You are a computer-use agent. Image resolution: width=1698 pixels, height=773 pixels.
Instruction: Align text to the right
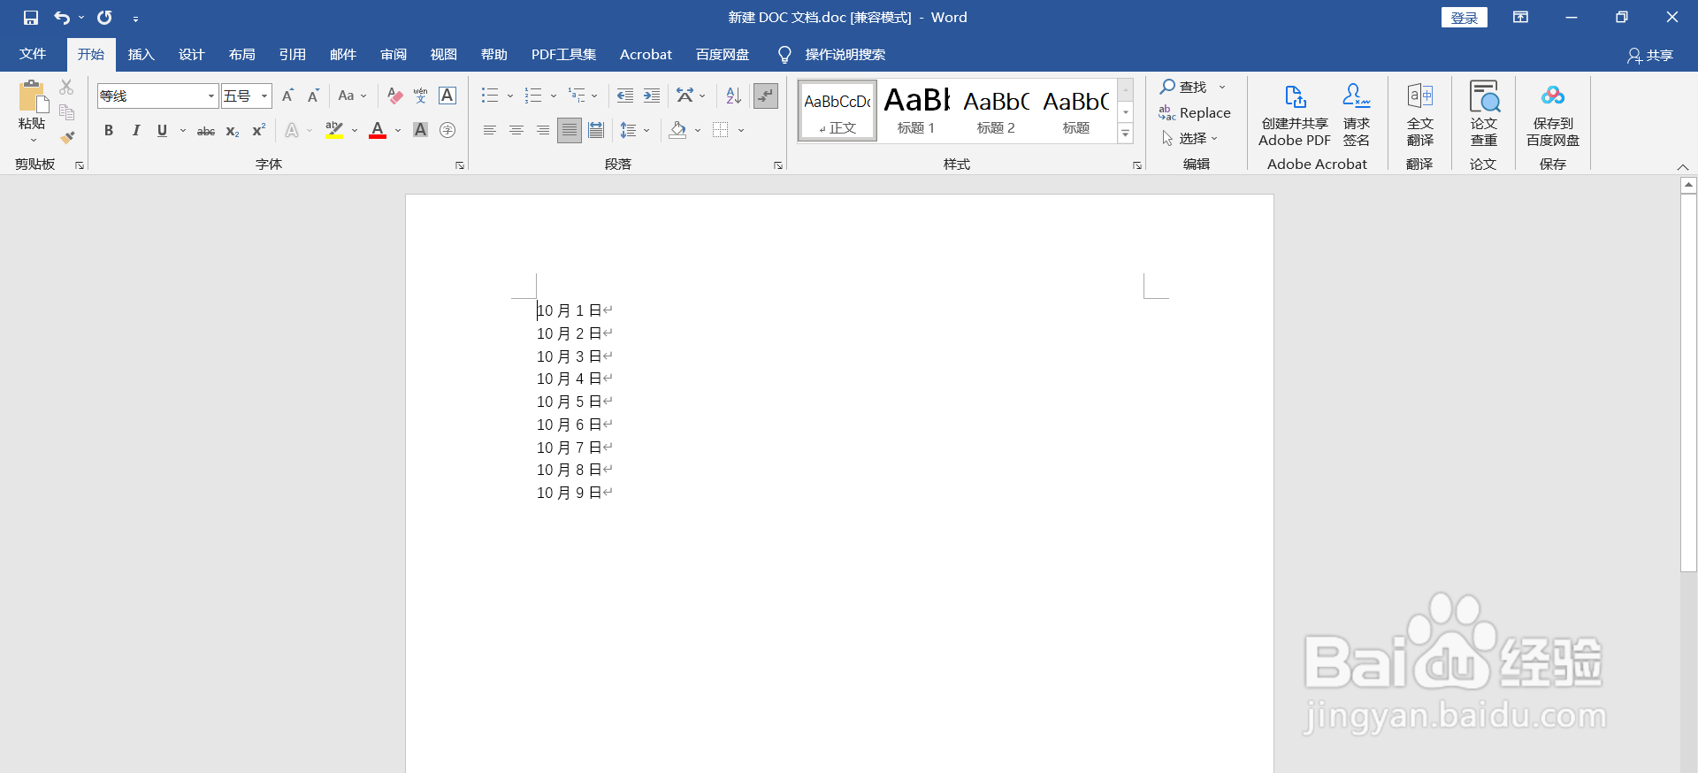[542, 131]
